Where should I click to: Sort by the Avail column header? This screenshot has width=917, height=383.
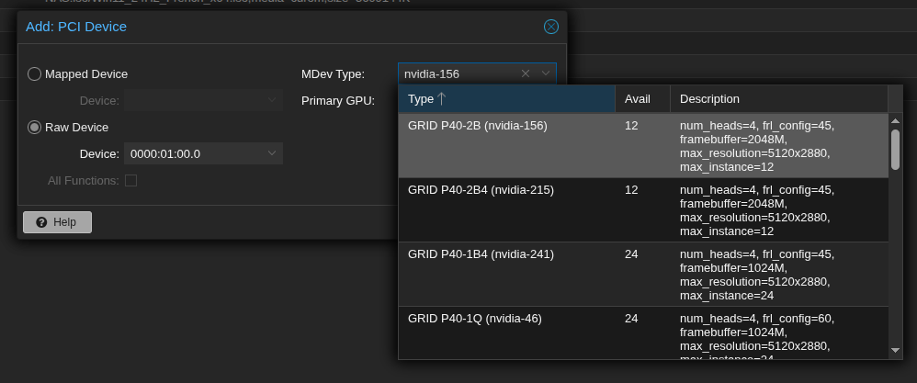click(642, 99)
